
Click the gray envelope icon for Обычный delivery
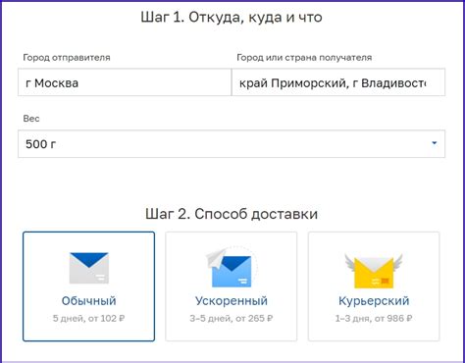click(x=89, y=268)
